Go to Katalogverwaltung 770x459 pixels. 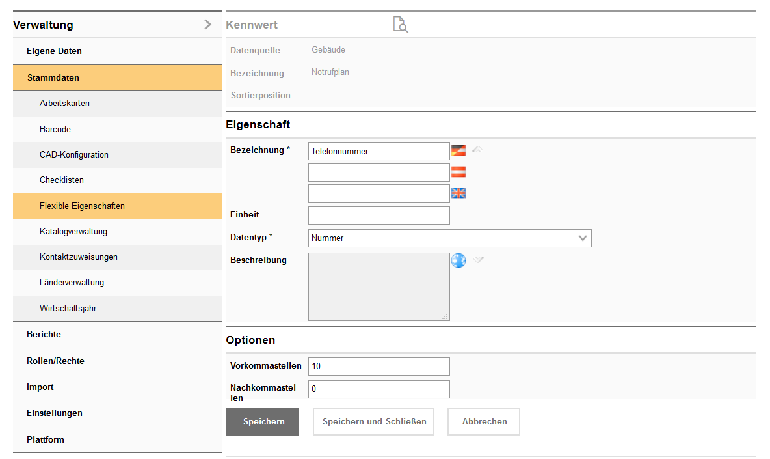[x=73, y=231]
